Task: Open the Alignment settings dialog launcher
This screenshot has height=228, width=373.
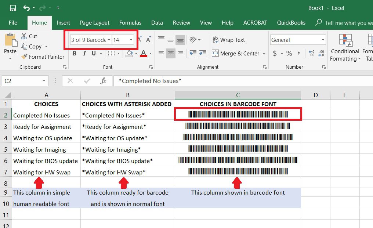Action: tap(265, 67)
